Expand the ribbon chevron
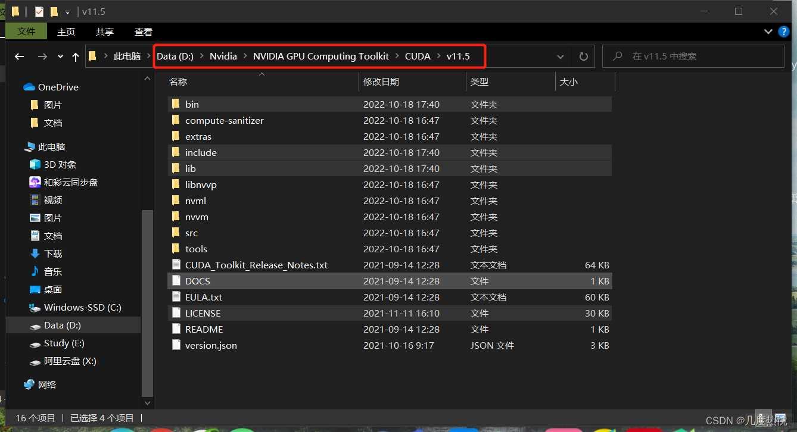Viewport: 797px width, 432px height. coord(768,32)
